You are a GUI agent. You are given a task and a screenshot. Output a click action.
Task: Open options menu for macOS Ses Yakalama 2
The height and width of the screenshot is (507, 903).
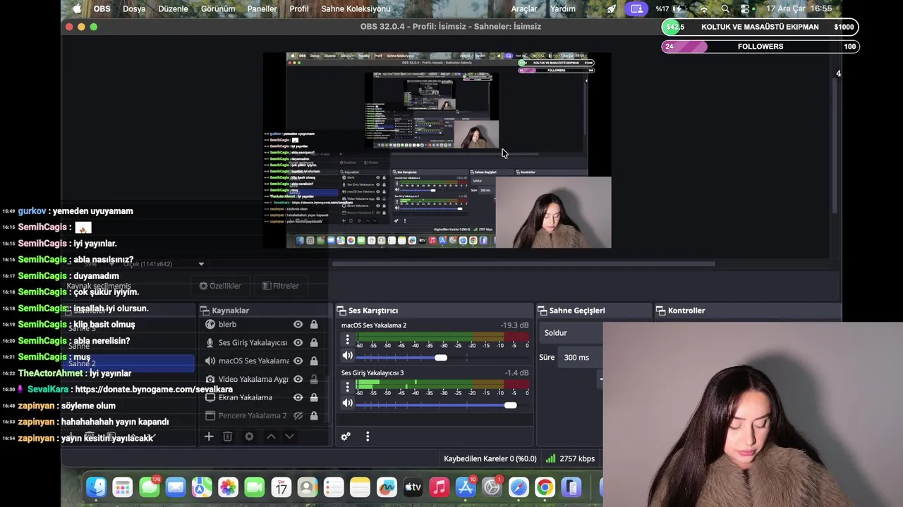click(x=347, y=340)
